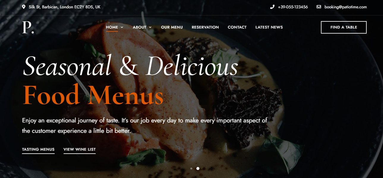Open the Latest News page
The width and height of the screenshot is (383, 178).
click(x=269, y=27)
